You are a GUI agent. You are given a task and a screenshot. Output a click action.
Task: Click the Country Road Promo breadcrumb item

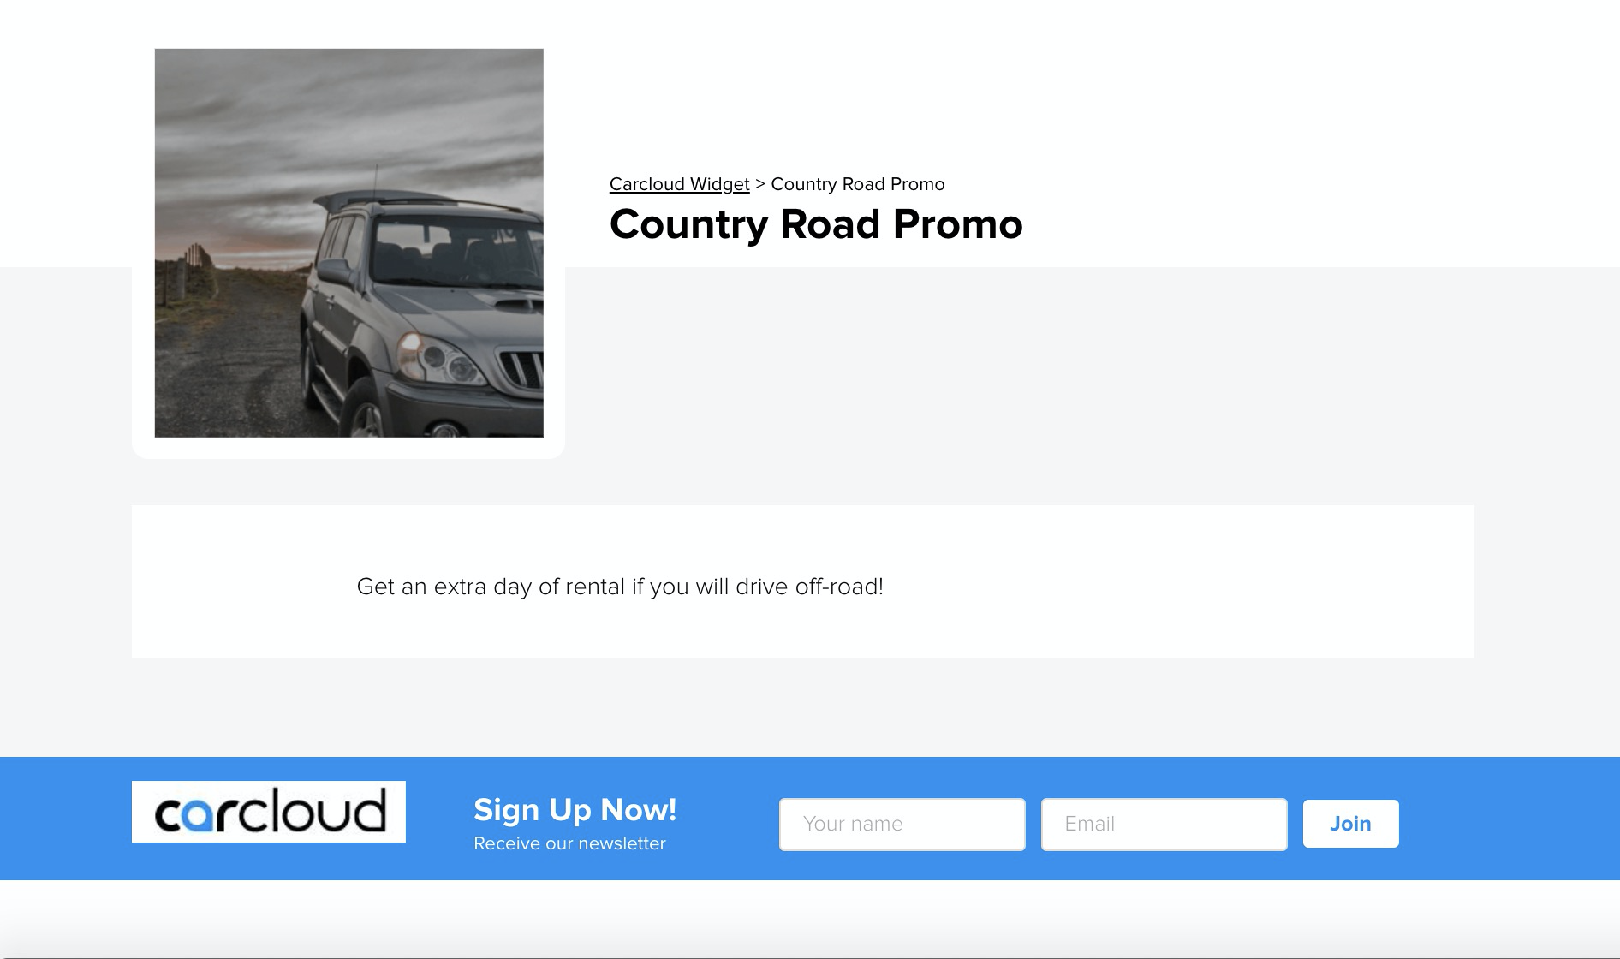click(858, 184)
